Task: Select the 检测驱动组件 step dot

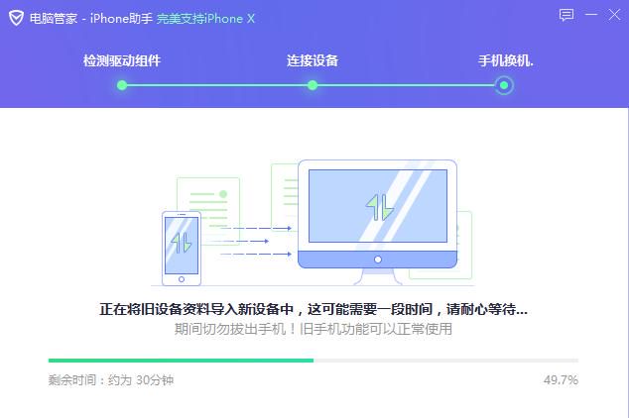Action: (x=122, y=85)
